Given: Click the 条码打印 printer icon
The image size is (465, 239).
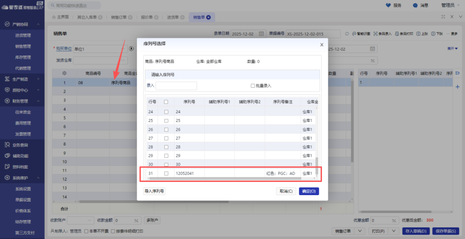Looking at the screenshot, I should tap(397, 34).
